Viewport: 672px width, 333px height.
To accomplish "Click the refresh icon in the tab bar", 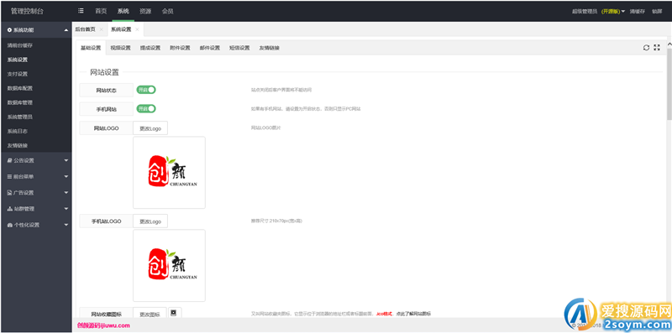I will point(646,48).
